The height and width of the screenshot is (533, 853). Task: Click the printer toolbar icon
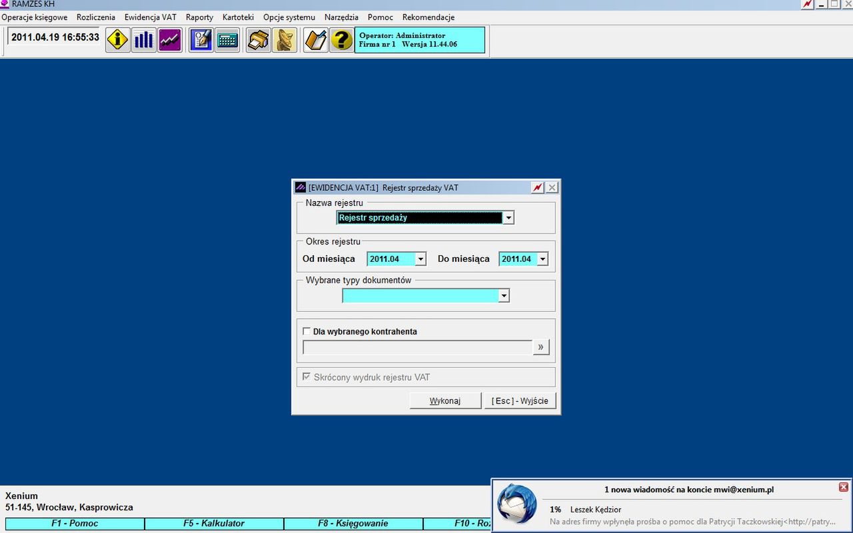click(x=259, y=40)
